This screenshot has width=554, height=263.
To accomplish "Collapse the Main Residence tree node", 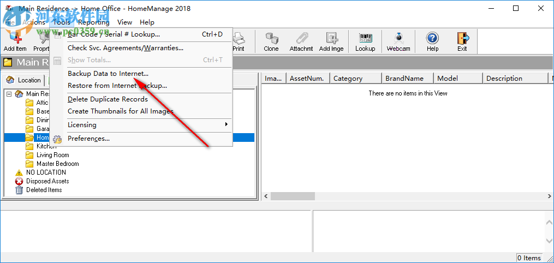I will [9, 94].
